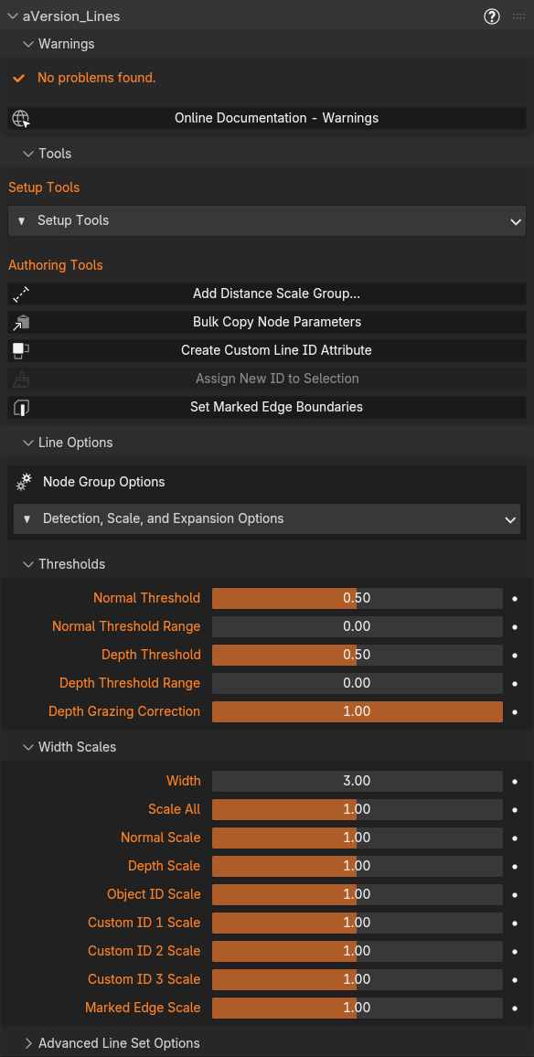534x1057 pixels.
Task: Click the panel drag grip dots icon
Action: [x=519, y=16]
